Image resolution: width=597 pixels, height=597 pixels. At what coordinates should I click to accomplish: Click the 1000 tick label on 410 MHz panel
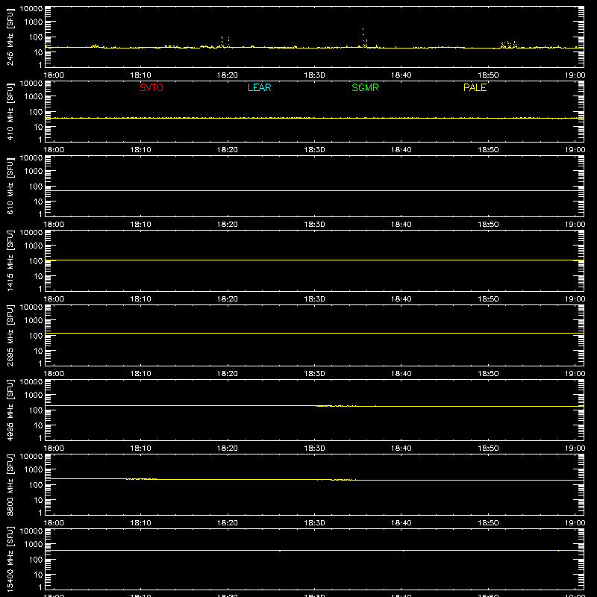click(x=34, y=97)
